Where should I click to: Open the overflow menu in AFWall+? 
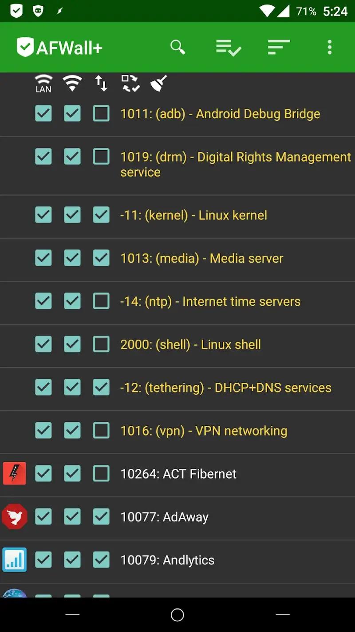[329, 48]
